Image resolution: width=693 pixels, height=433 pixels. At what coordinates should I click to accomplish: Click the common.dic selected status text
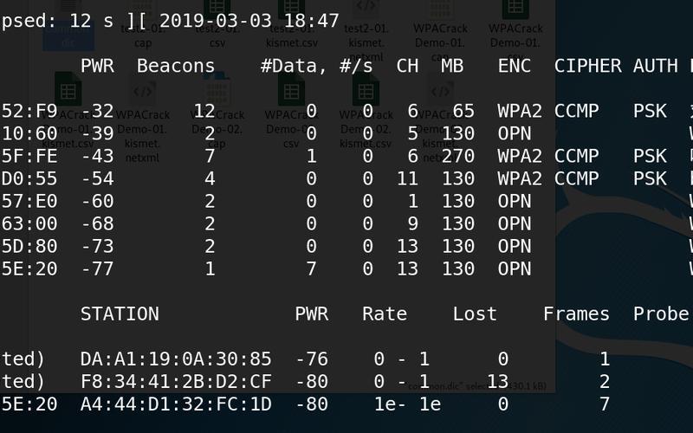pyautogui.click(x=477, y=386)
